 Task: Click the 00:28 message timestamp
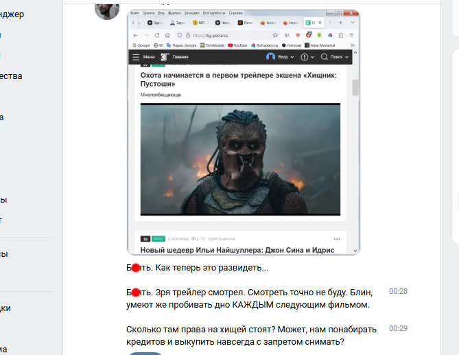(x=398, y=291)
